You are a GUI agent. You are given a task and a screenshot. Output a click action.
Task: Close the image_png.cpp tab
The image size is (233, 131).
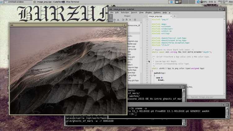pos(171,16)
